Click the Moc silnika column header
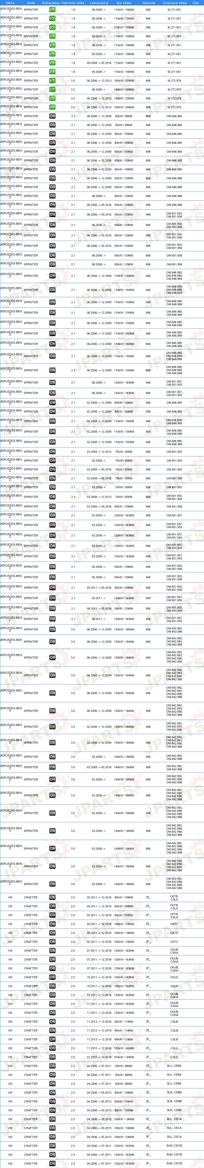This screenshot has height=1168, width=204. pyautogui.click(x=124, y=3)
